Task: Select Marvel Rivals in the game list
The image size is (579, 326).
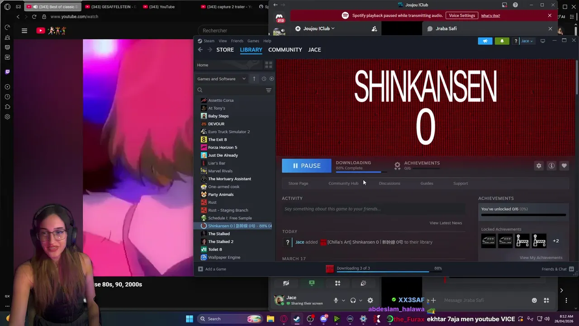Action: pyautogui.click(x=220, y=171)
